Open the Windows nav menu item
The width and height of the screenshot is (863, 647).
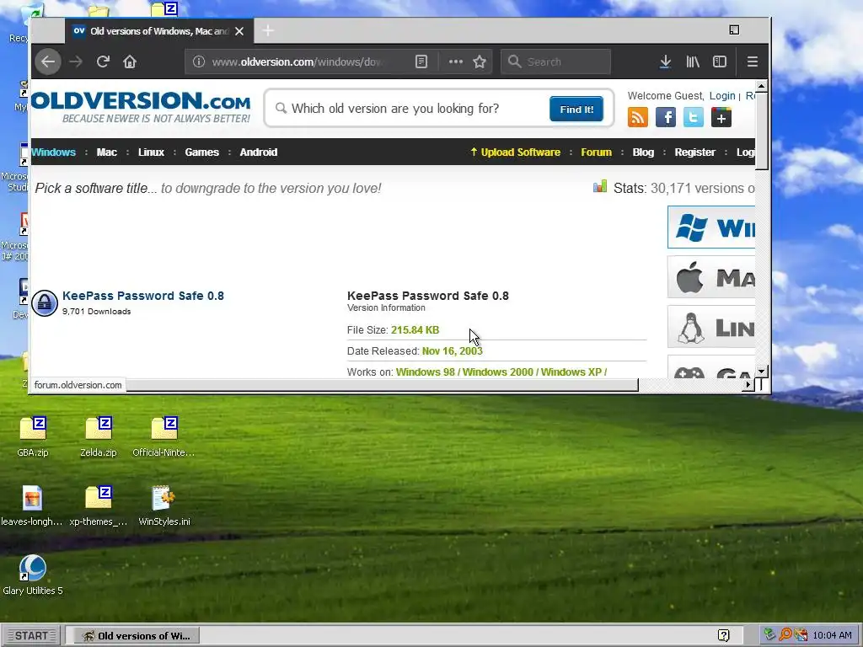pos(53,152)
